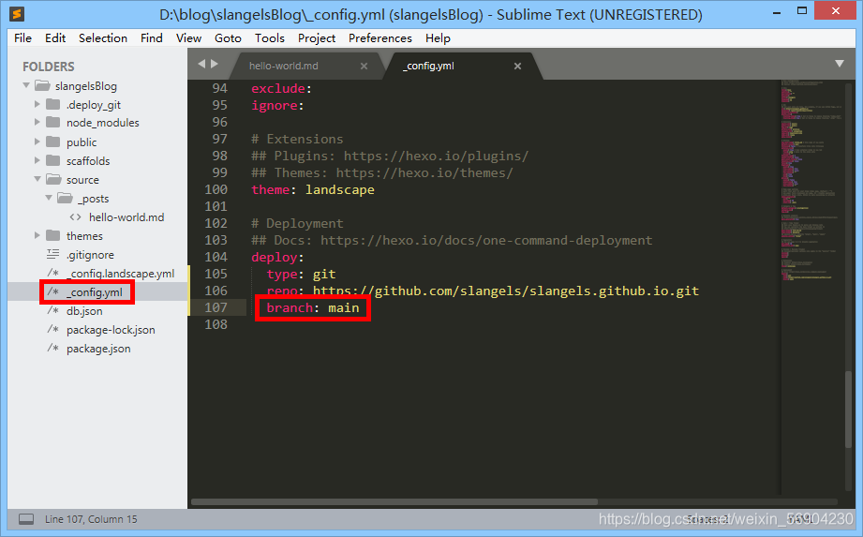Image resolution: width=863 pixels, height=537 pixels.
Task: Close the hello-world.md tab
Action: pos(364,66)
